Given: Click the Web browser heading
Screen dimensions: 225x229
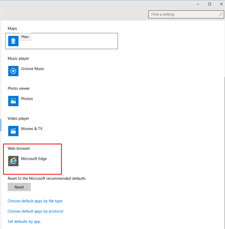Looking at the screenshot, I should [19, 148].
